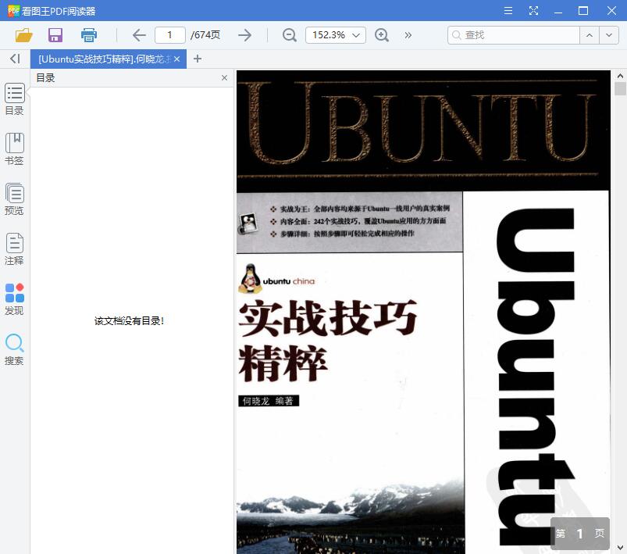Screen dimensions: 627x554
Task: Enter fullscreen mode via title bar icon
Action: tap(533, 10)
